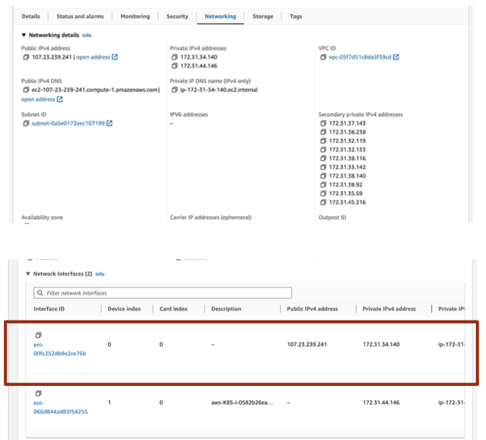Viewport: 486px width, 440px height.
Task: Open Info link beside Networking details
Action: coord(86,35)
